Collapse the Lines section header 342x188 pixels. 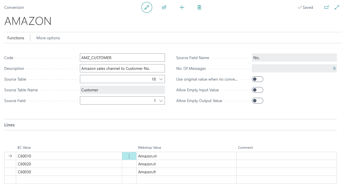pos(10,125)
